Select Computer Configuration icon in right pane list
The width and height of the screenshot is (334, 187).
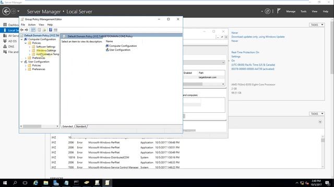point(108,46)
